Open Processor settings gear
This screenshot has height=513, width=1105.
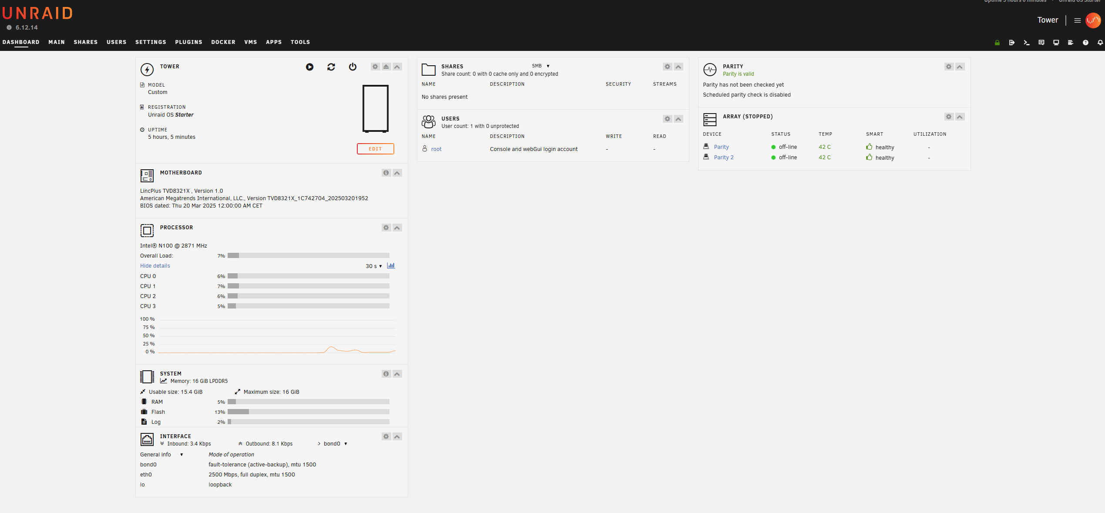click(386, 228)
